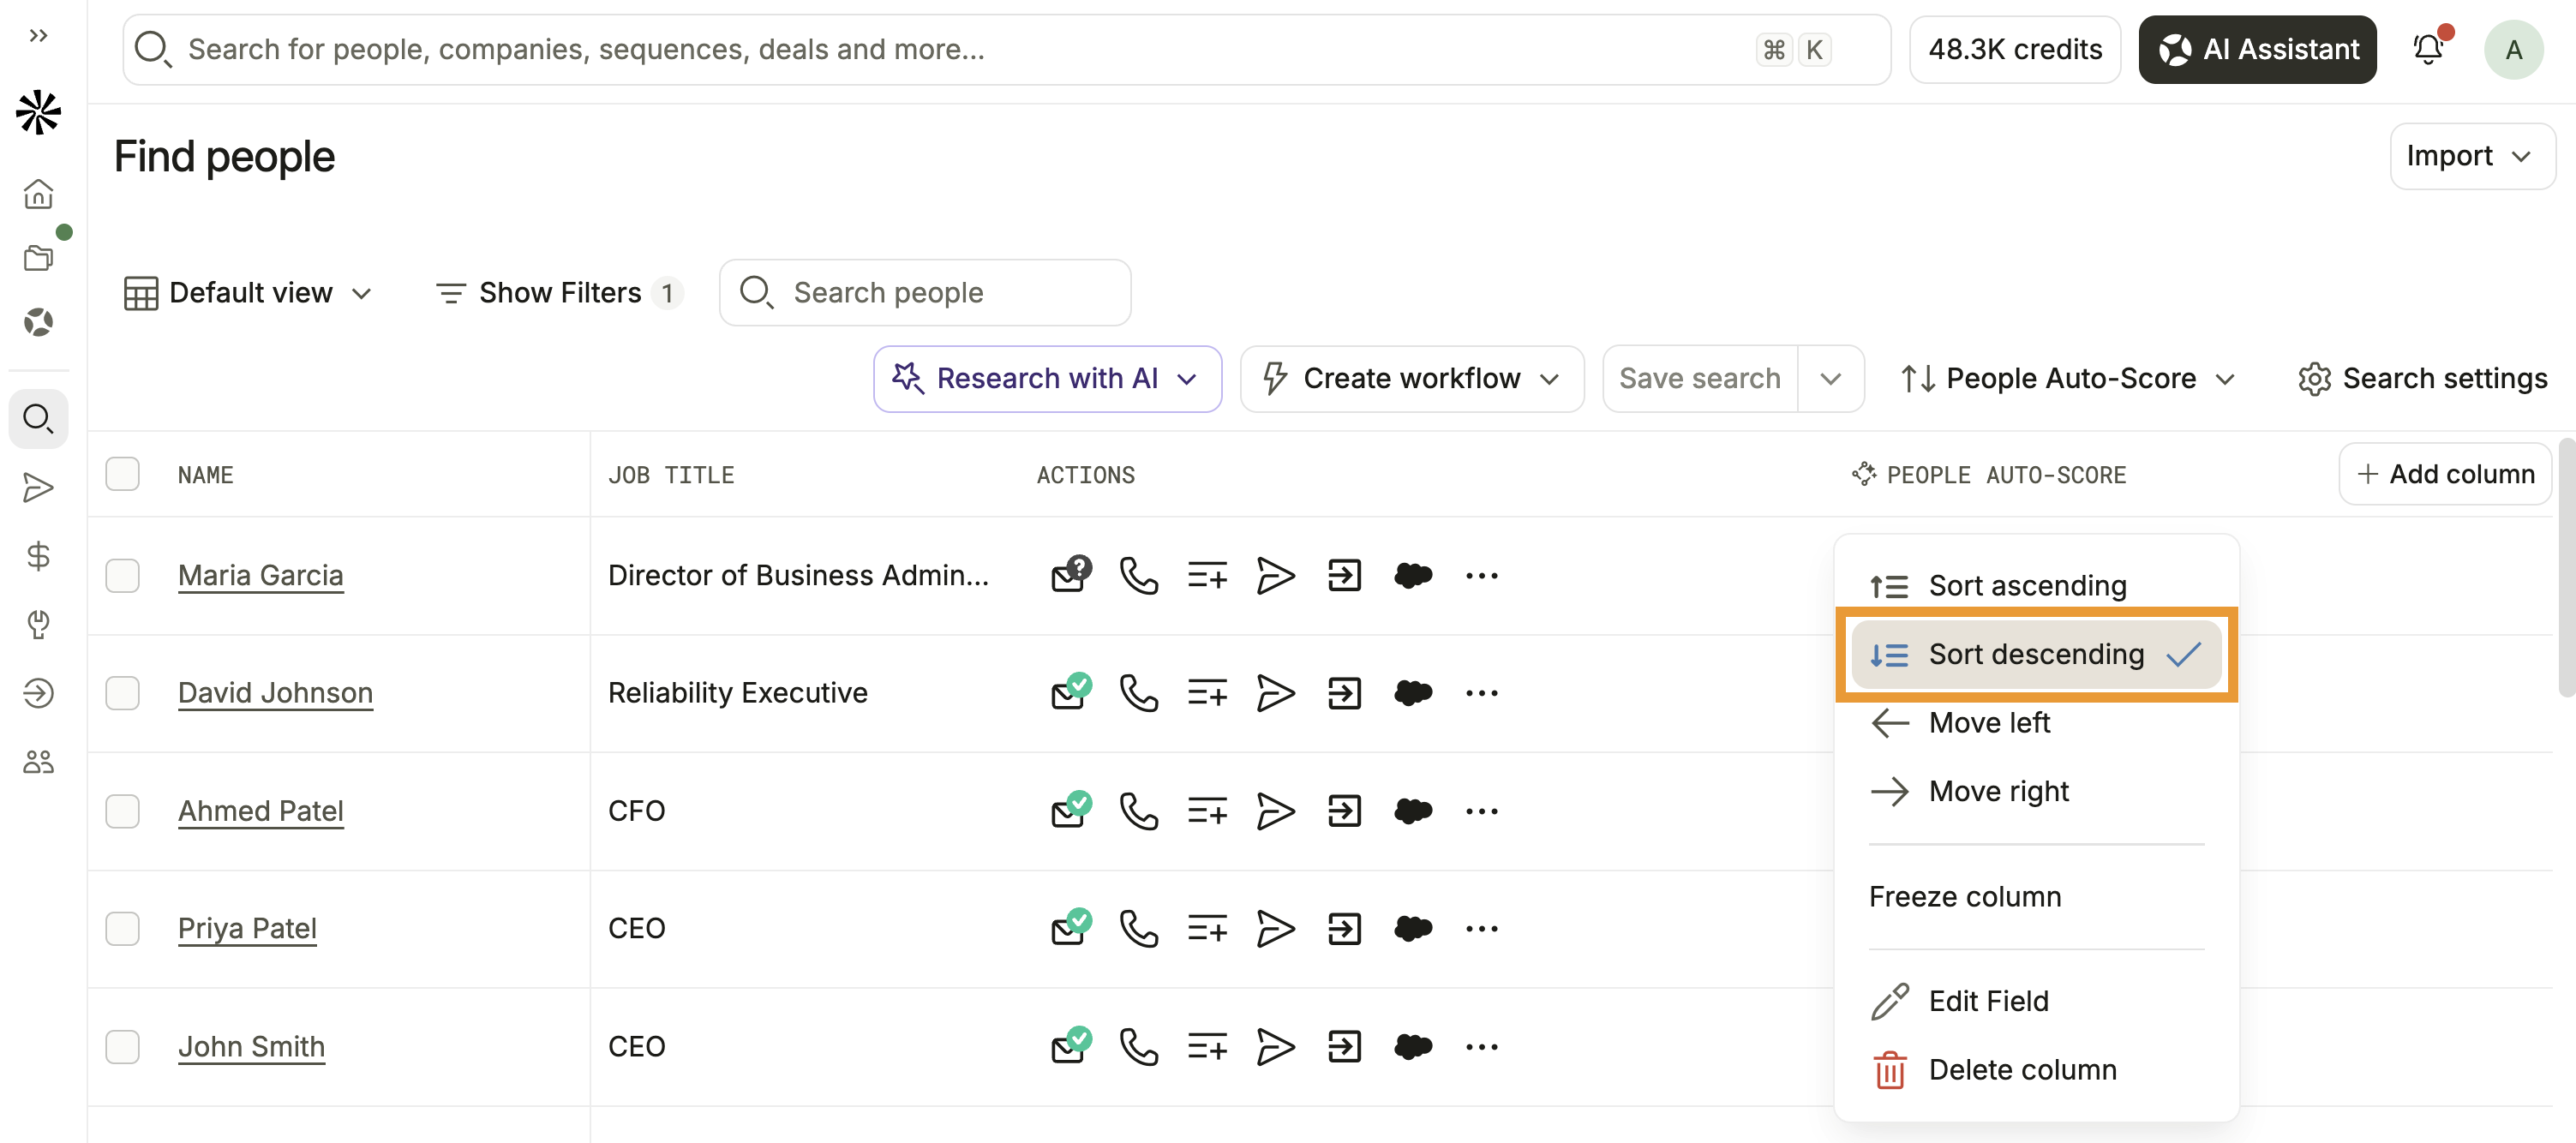Select Delete column in the menu
This screenshot has height=1143, width=2576.
[x=2036, y=1070]
